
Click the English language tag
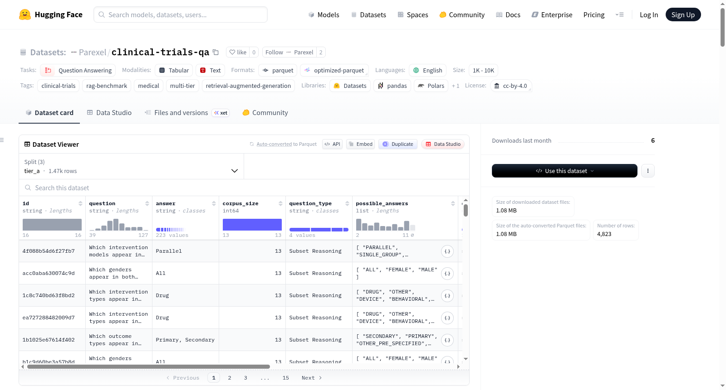pyautogui.click(x=427, y=70)
